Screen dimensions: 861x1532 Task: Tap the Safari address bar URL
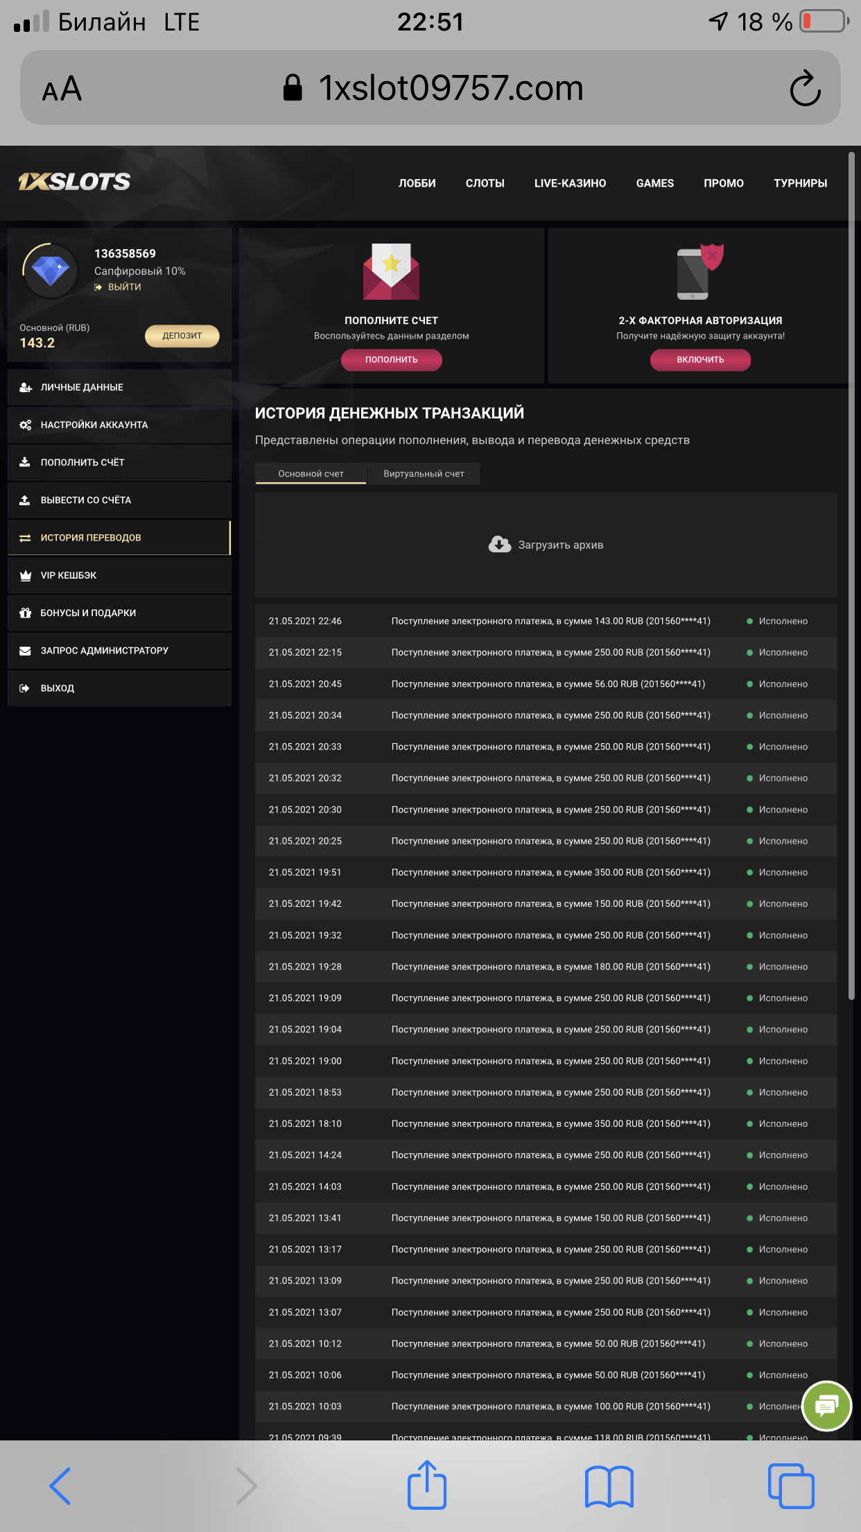tap(451, 88)
